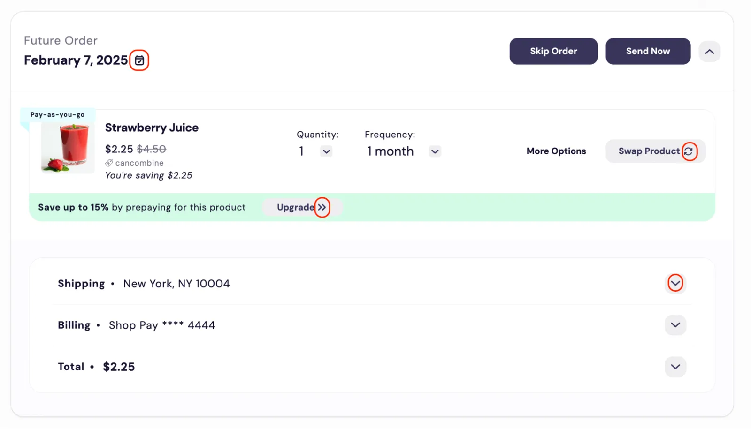Expand the Total details row
751x429 pixels.
coord(675,367)
